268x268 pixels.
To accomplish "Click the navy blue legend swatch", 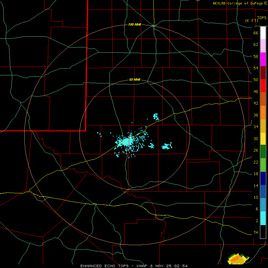I will click(263, 178).
